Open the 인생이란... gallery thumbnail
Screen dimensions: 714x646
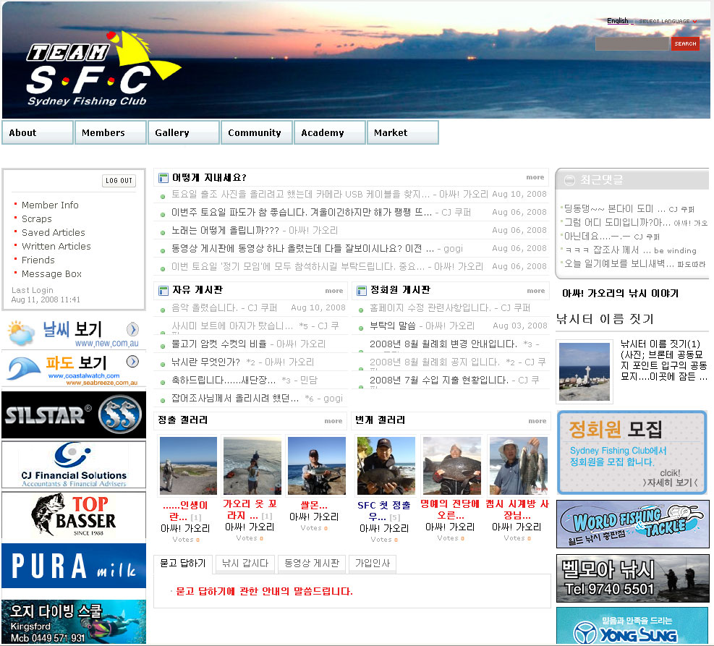point(189,466)
